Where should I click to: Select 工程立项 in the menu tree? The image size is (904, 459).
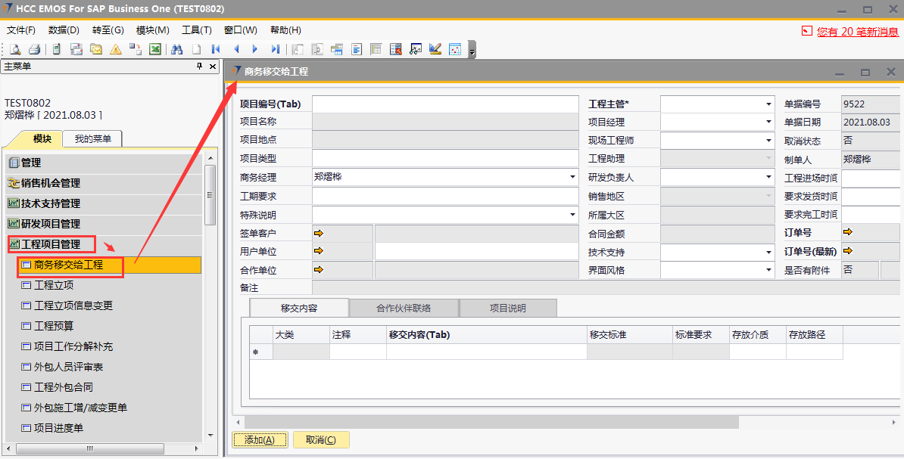pos(53,285)
